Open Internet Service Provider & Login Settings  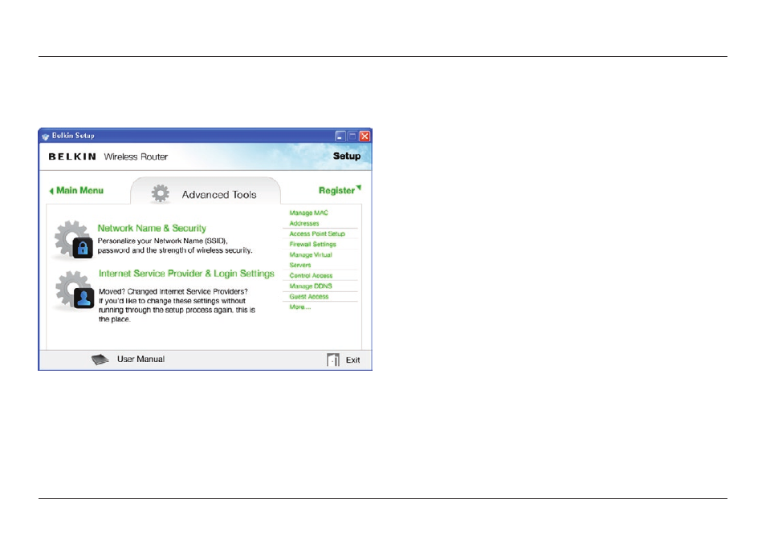[x=186, y=274]
